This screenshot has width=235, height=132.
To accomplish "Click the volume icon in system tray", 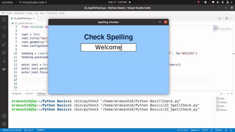I will pyautogui.click(x=218, y=2).
